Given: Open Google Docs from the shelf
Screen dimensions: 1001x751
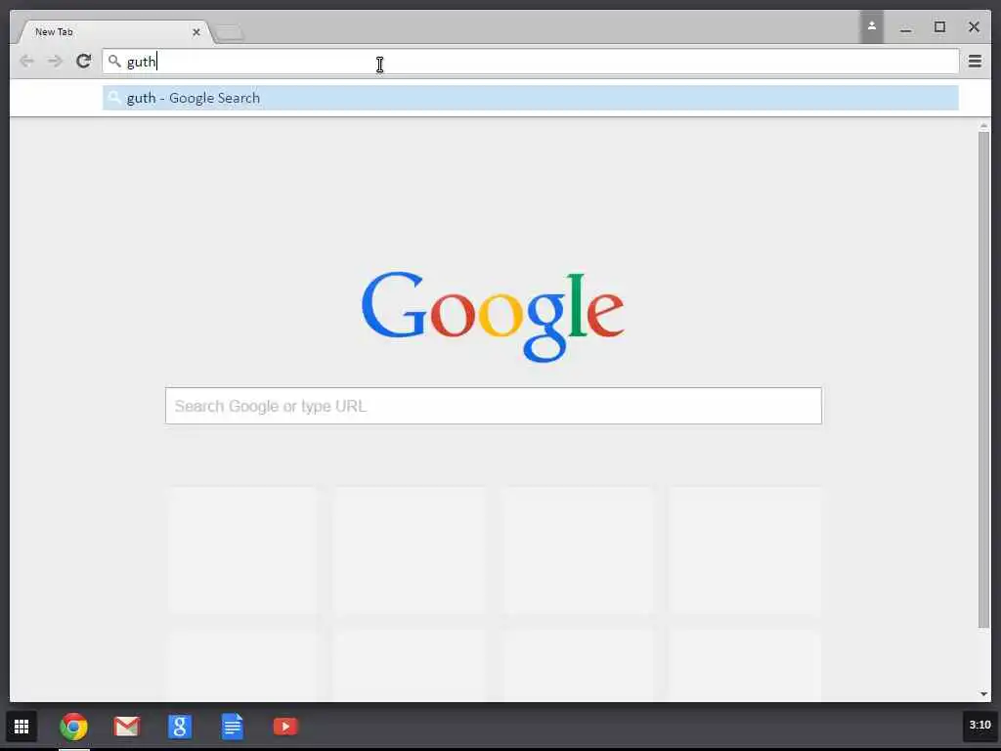Looking at the screenshot, I should [x=233, y=727].
